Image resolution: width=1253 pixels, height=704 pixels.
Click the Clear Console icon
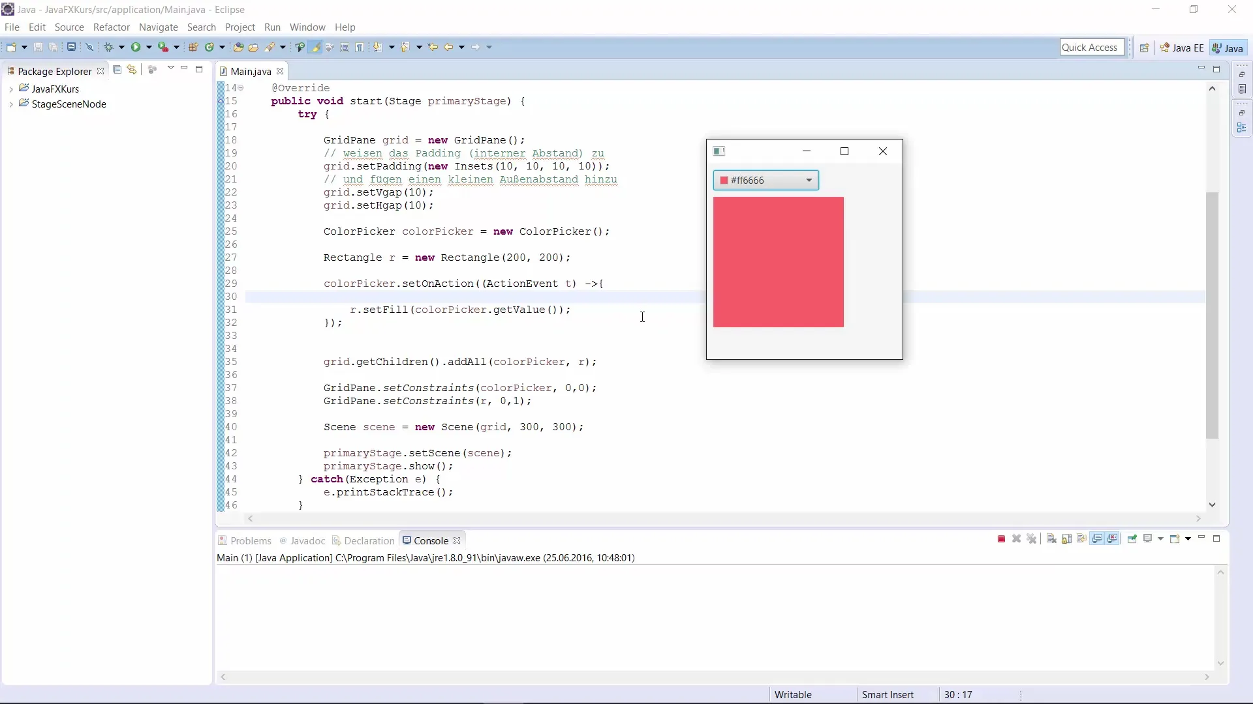[x=1051, y=539]
